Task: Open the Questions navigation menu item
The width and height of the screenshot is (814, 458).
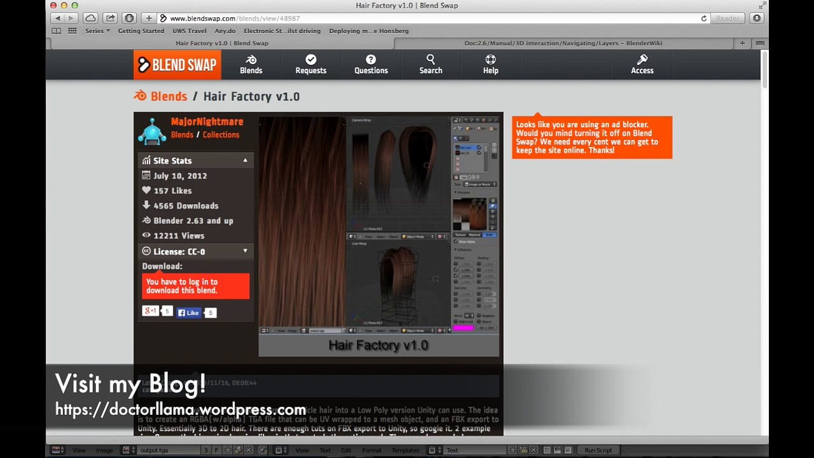Action: (x=371, y=64)
